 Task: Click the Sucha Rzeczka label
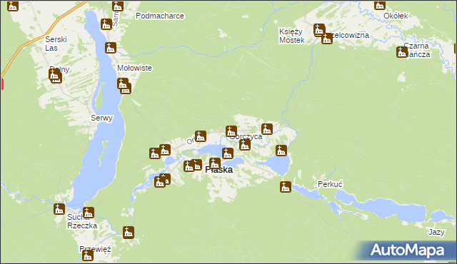point(82,221)
